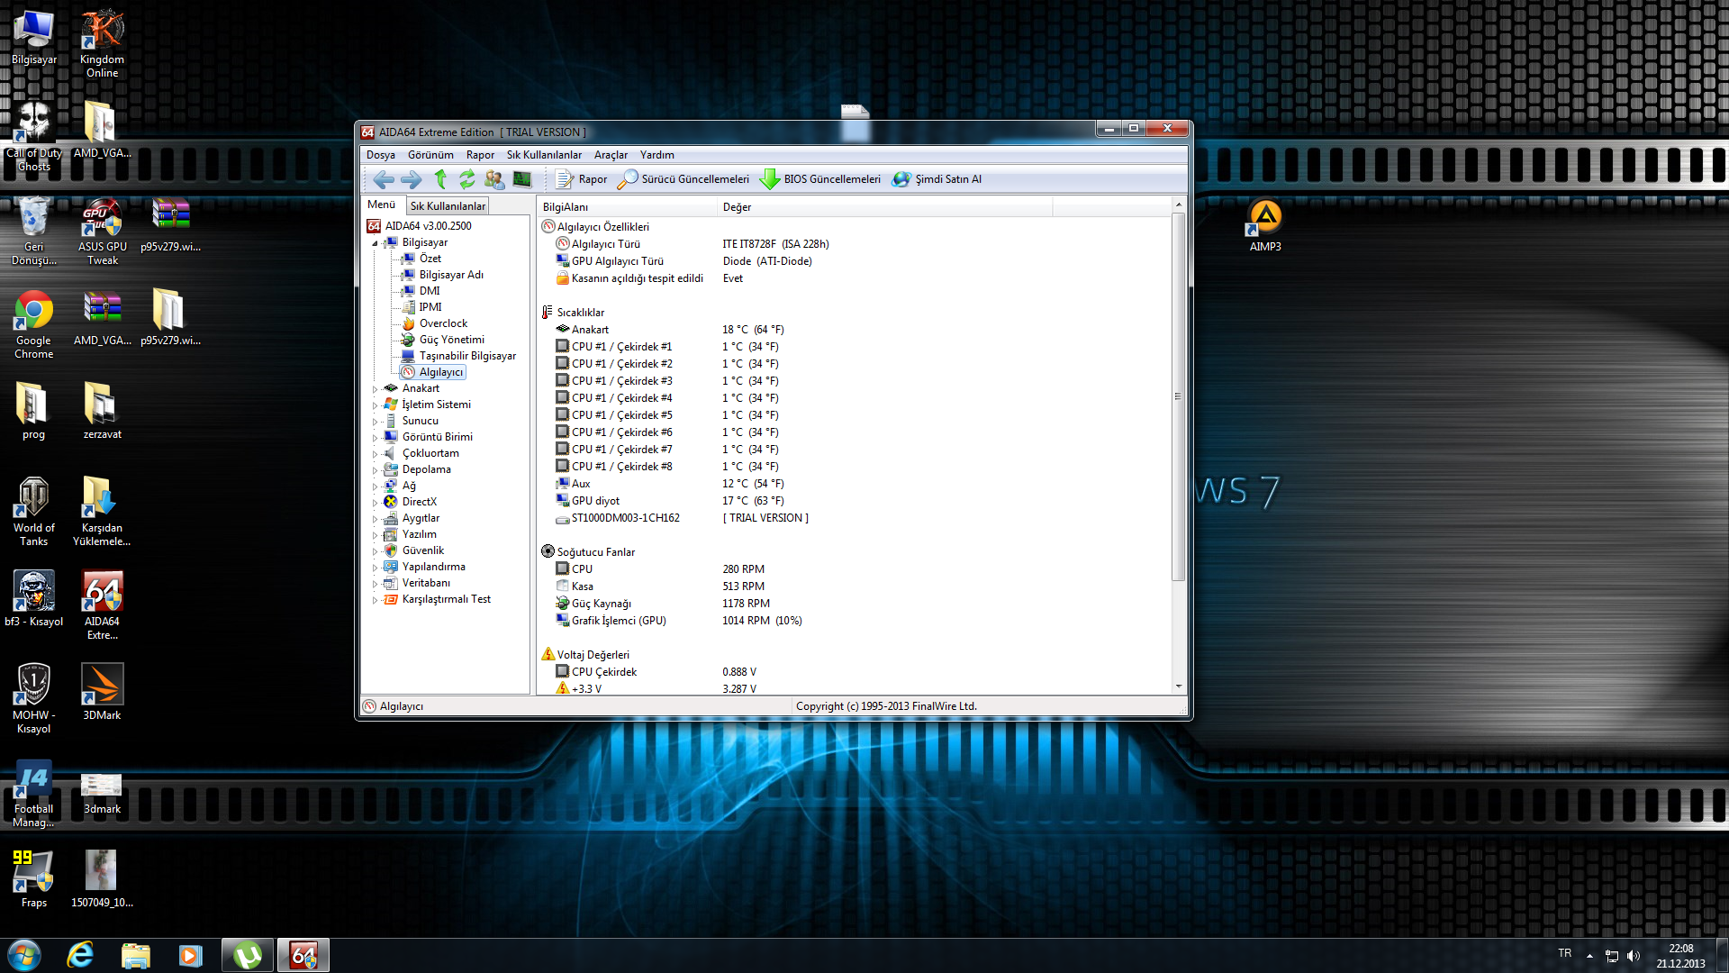Select Algılayıcı in the tree
1729x973 pixels.
coord(440,372)
